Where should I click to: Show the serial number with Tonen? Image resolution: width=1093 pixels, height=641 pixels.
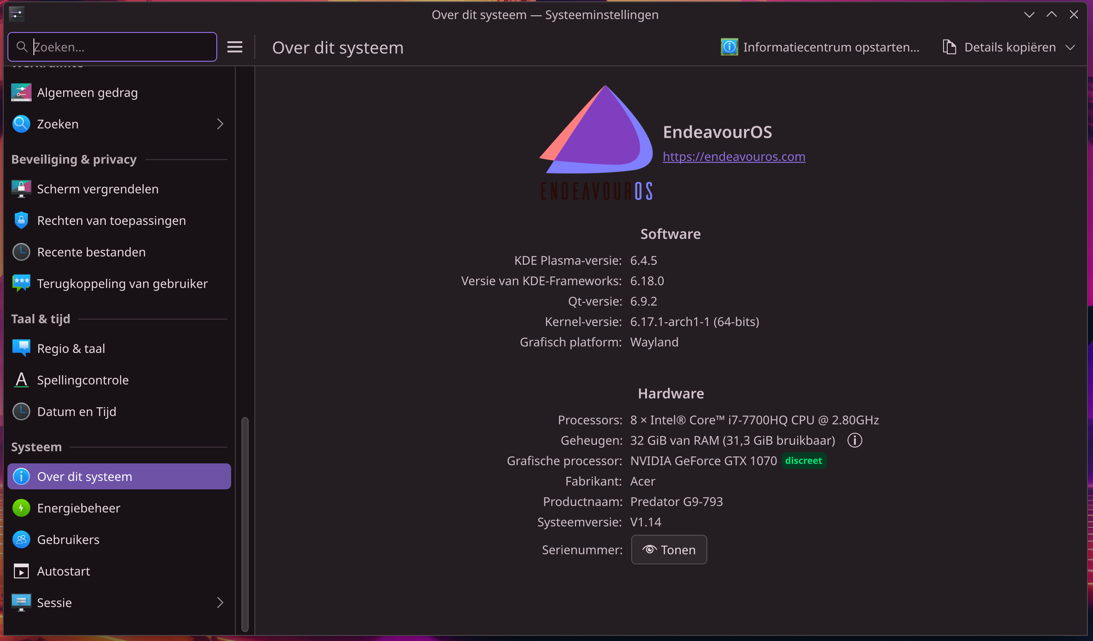[x=669, y=550]
